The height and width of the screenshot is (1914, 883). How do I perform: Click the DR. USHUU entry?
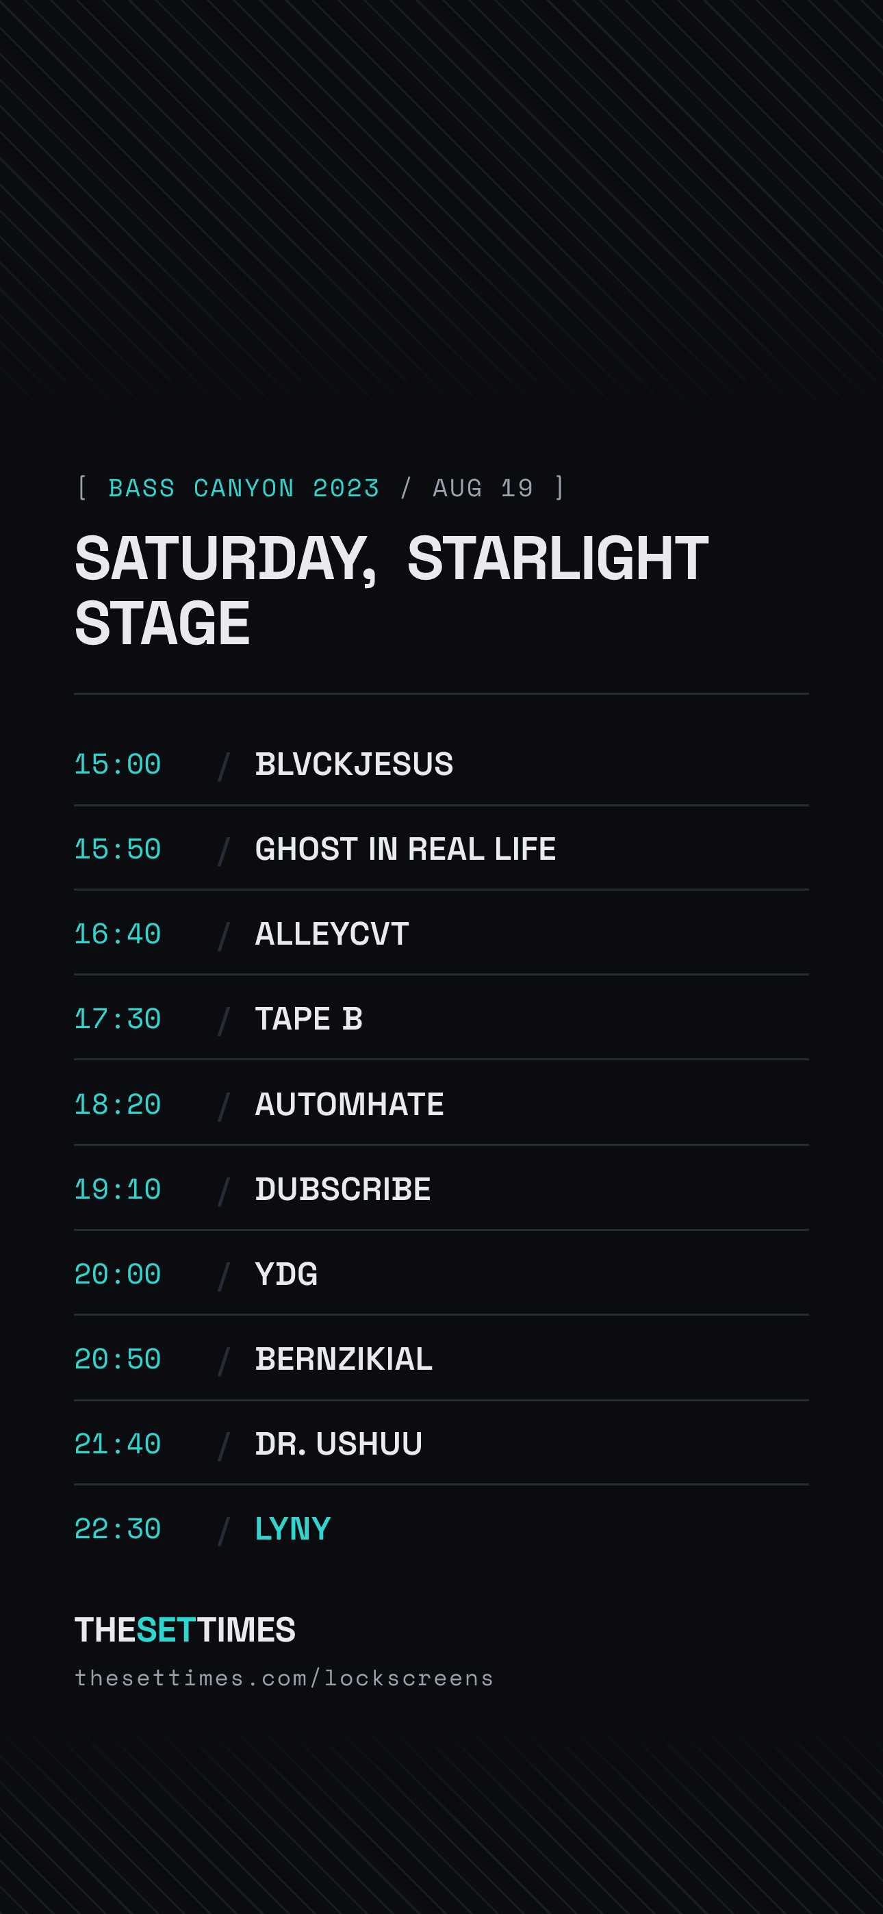pyautogui.click(x=338, y=1444)
